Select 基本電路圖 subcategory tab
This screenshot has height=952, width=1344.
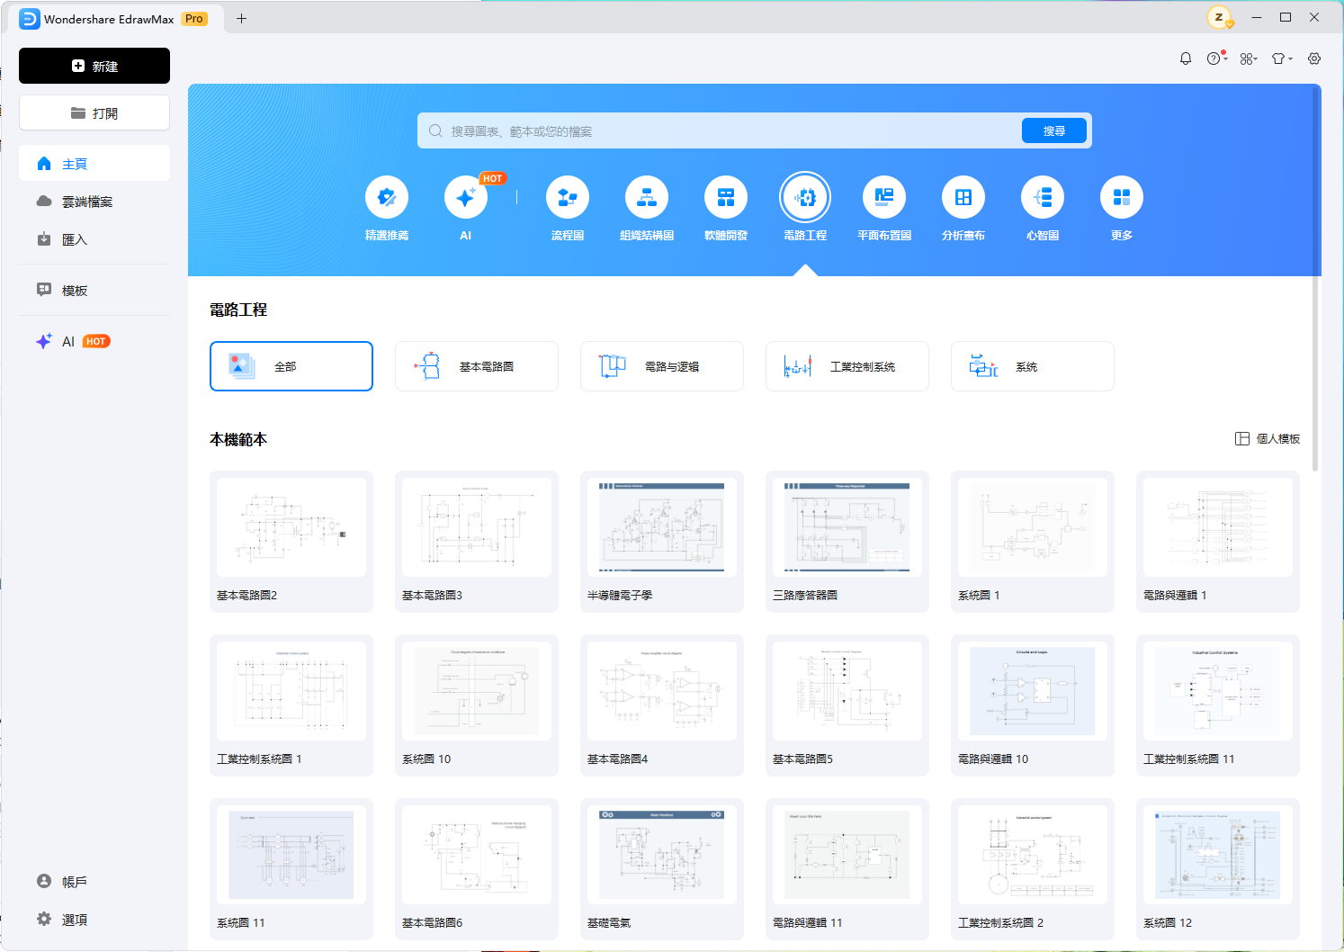pos(477,366)
